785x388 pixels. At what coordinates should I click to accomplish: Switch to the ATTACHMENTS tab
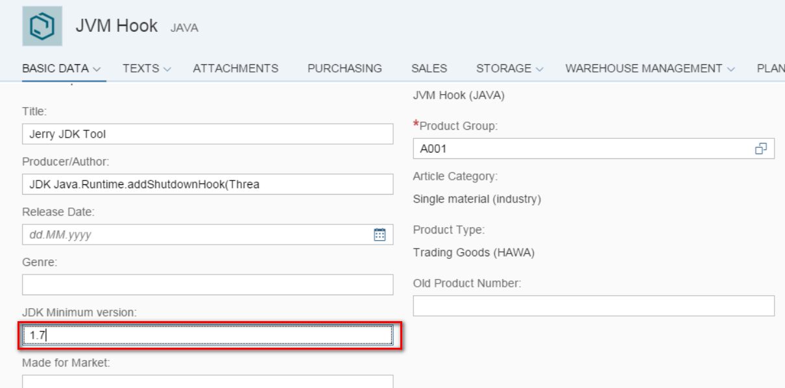[235, 68]
